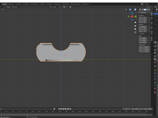Open the overlays options dropdown arrow
Screen dimensions: 158x118
coord(137,10)
